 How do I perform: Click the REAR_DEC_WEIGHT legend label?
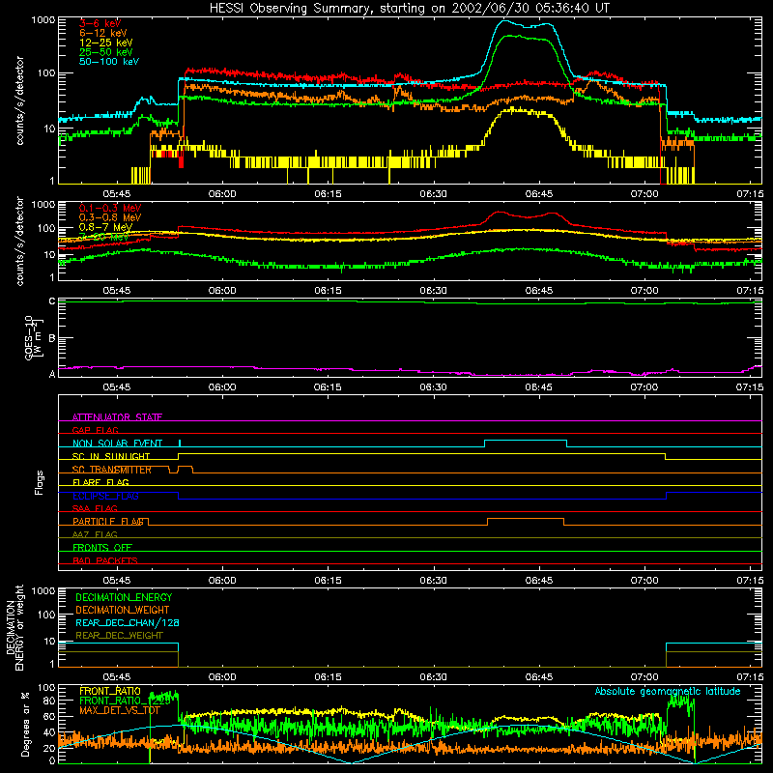tap(119, 636)
